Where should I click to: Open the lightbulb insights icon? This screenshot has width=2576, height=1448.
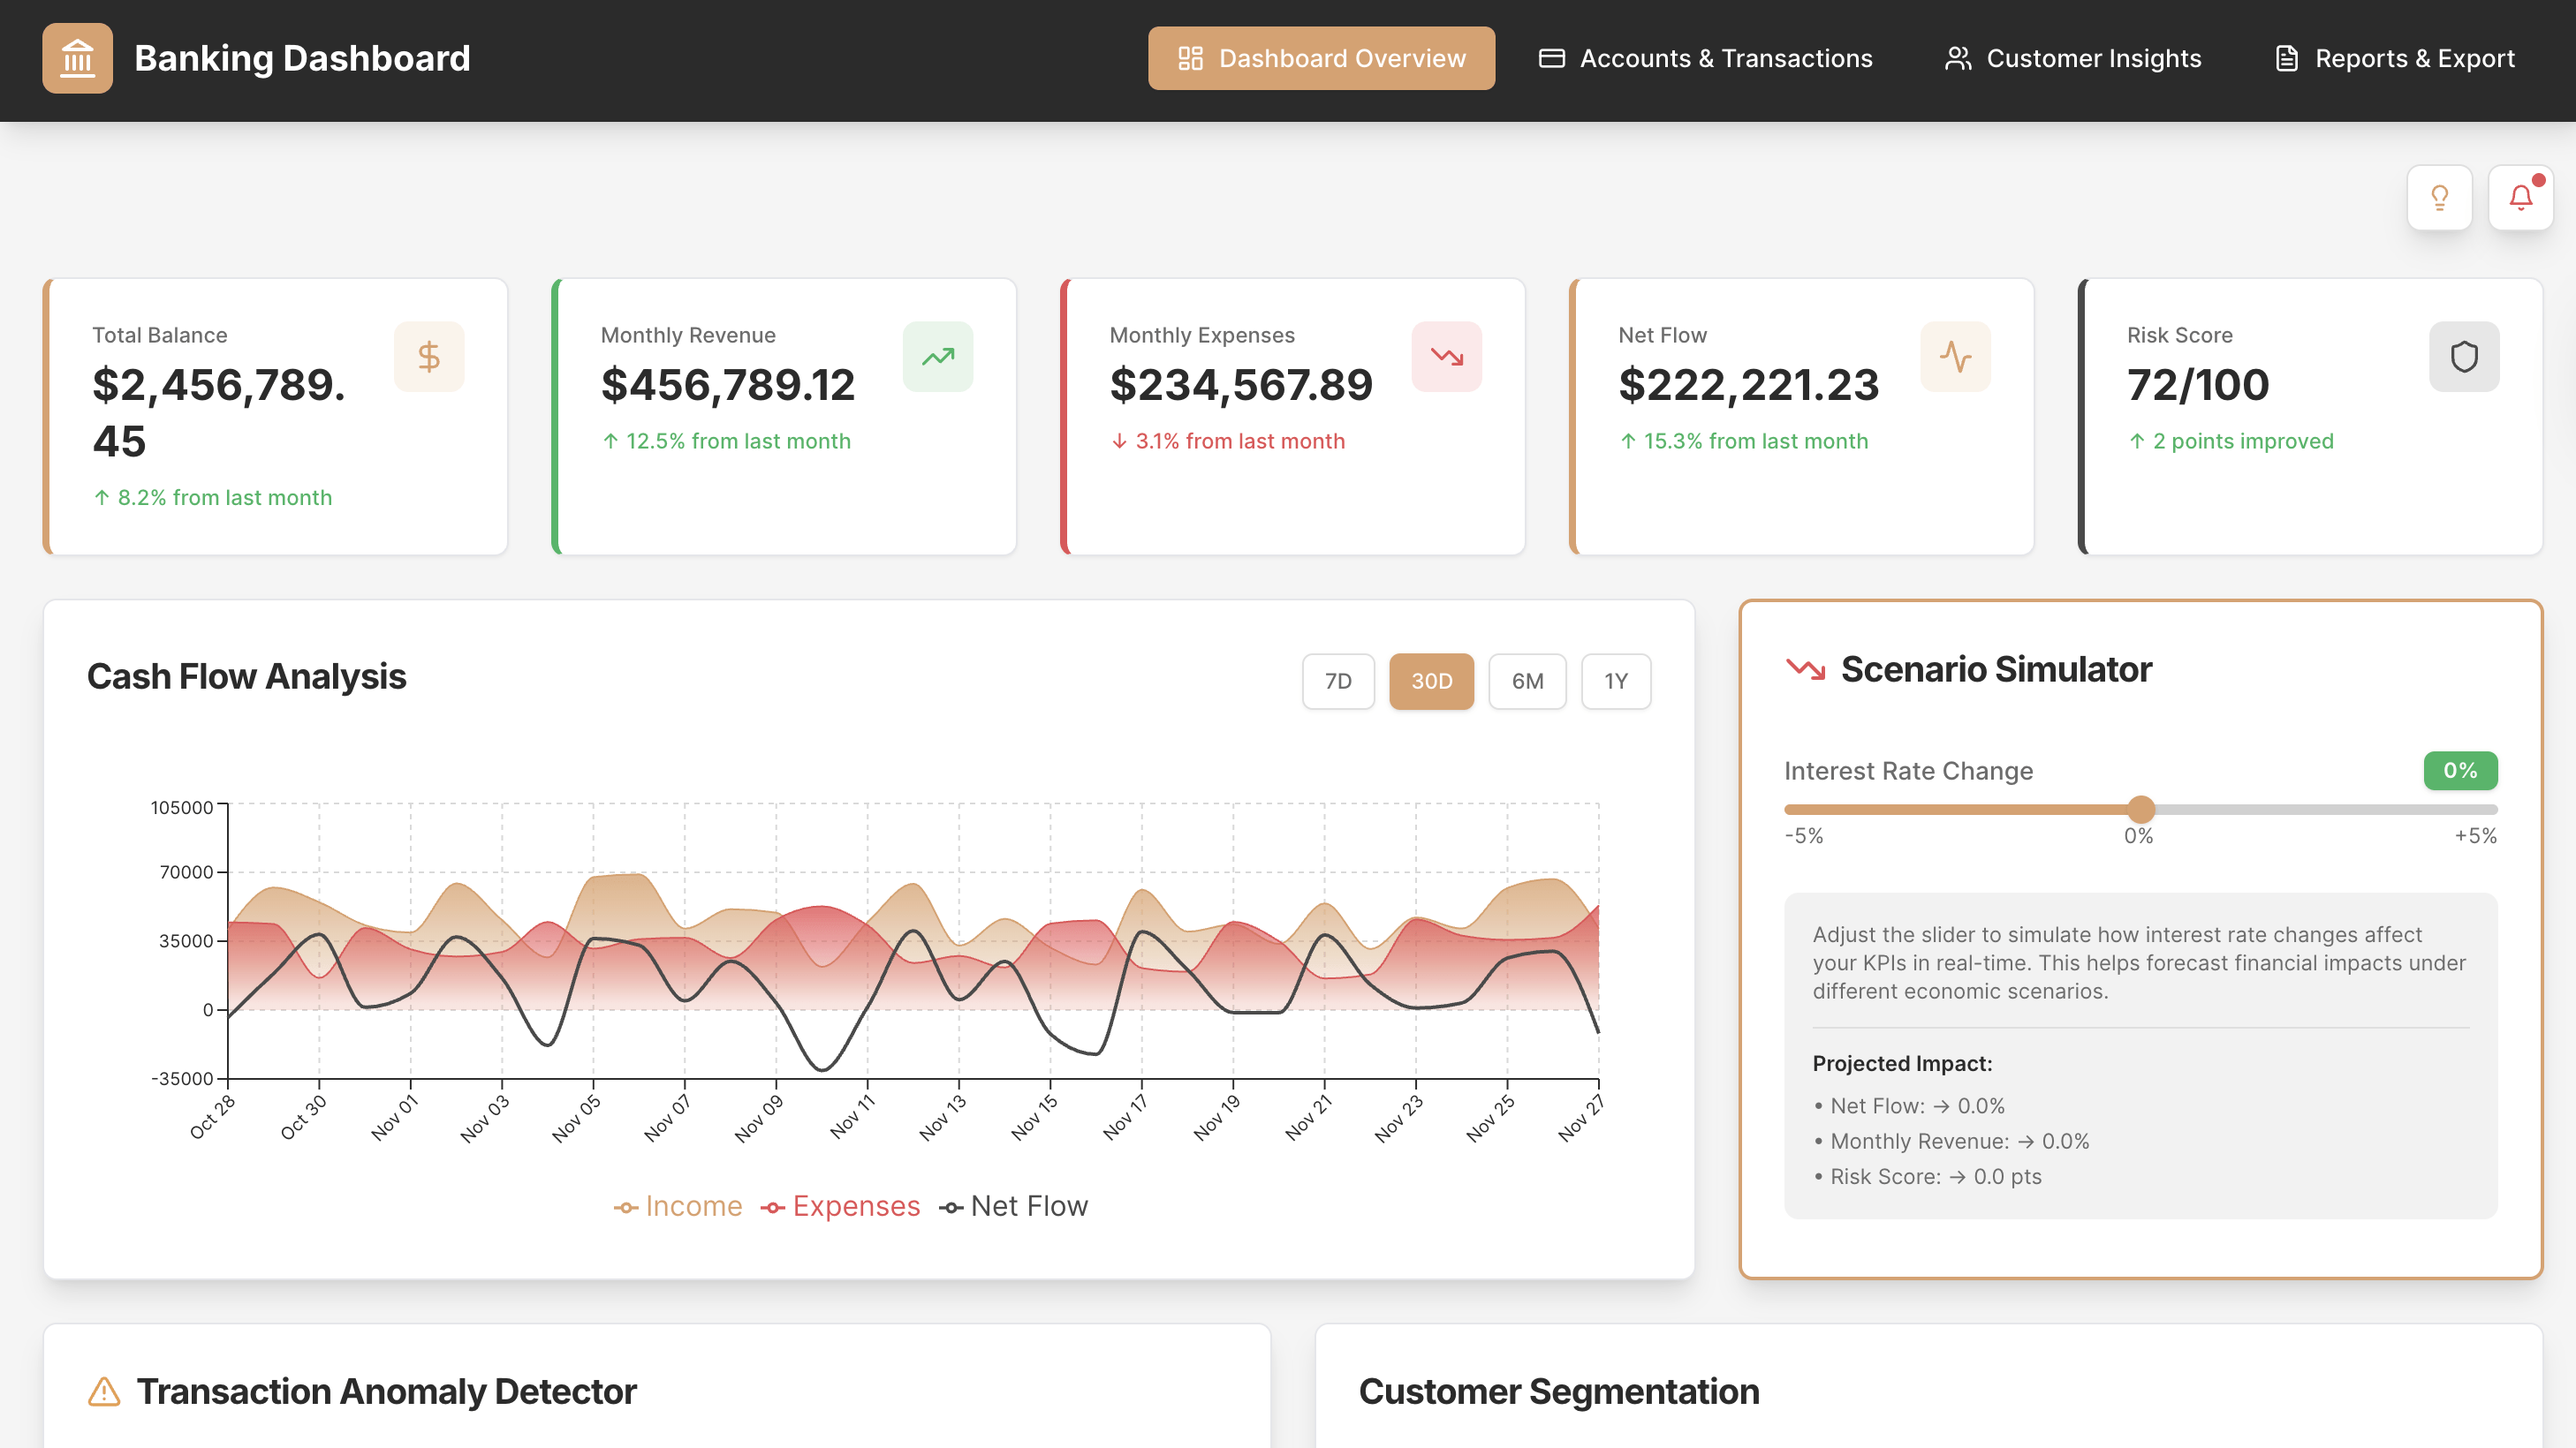point(2440,197)
